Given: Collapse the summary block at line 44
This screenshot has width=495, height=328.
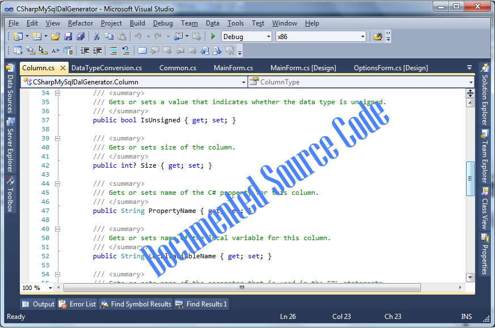Looking at the screenshot, I should pyautogui.click(x=57, y=184).
